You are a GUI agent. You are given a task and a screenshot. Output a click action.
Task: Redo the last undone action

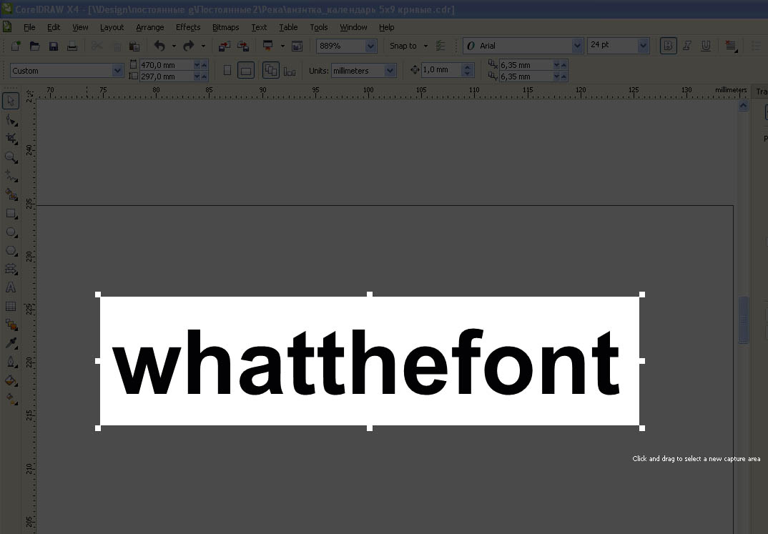[x=189, y=46]
